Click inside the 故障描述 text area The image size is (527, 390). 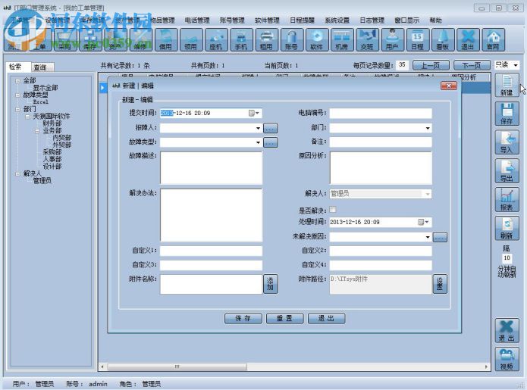point(211,168)
